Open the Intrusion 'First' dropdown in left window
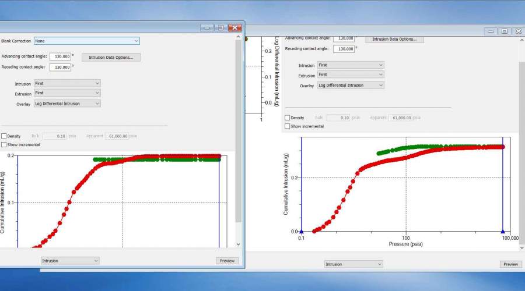This screenshot has height=291, width=525. (x=67, y=83)
